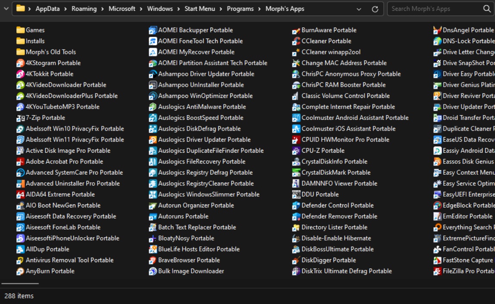Image resolution: width=495 pixels, height=304 pixels.
Task: Click the address bar folder icon
Action: click(x=21, y=9)
